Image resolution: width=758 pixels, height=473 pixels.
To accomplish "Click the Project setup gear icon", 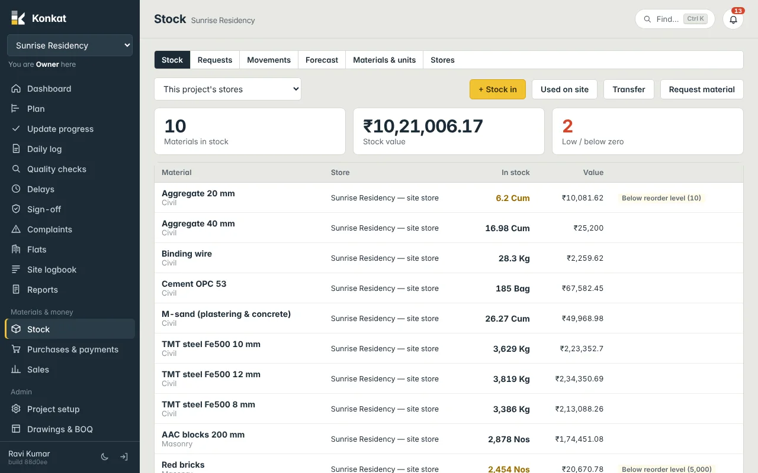I will coord(16,409).
